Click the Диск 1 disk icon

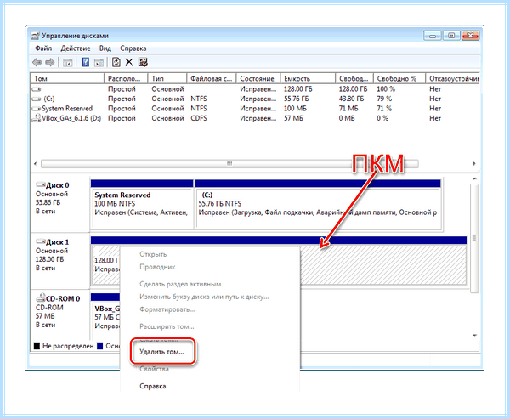[41, 241]
